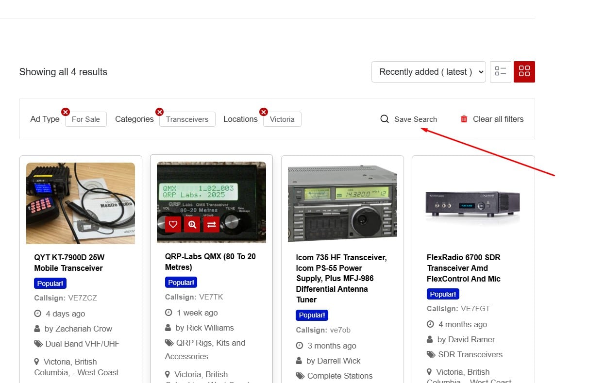605x383 pixels.
Task: Remove the Victoria location filter
Action: pos(264,112)
